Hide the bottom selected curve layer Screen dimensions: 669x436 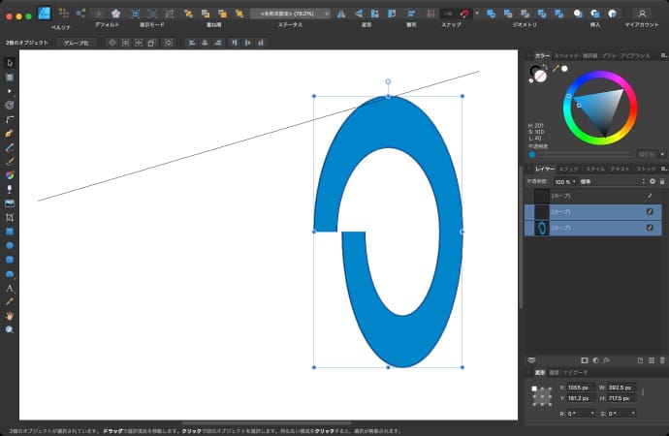(x=650, y=227)
